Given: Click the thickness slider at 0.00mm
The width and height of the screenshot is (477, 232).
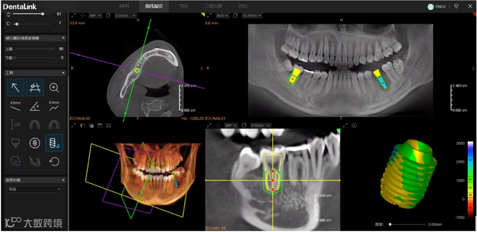Looking at the screenshot, I should pos(407,225).
